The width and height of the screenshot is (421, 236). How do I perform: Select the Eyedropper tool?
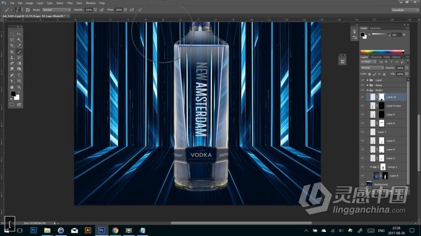click(x=19, y=46)
